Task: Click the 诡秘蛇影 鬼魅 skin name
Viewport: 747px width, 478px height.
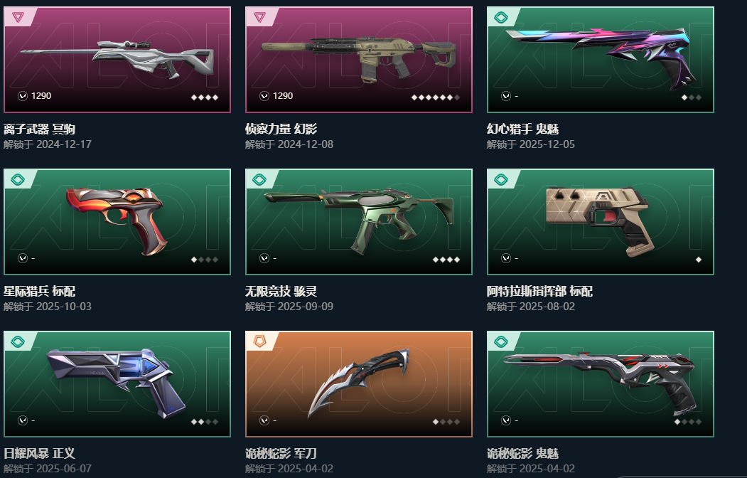Action: (522, 453)
